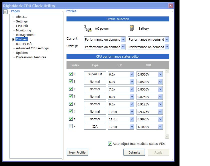
Task: Open the CPU info page
Action: pos(22,26)
